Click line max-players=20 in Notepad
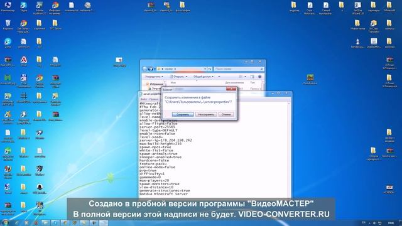 tap(155, 181)
